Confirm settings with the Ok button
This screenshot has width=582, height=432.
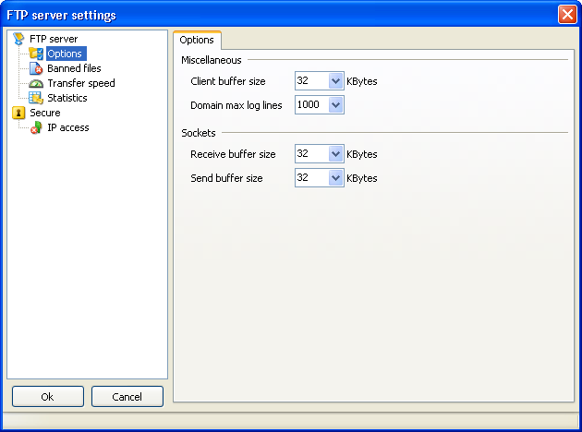coord(48,397)
